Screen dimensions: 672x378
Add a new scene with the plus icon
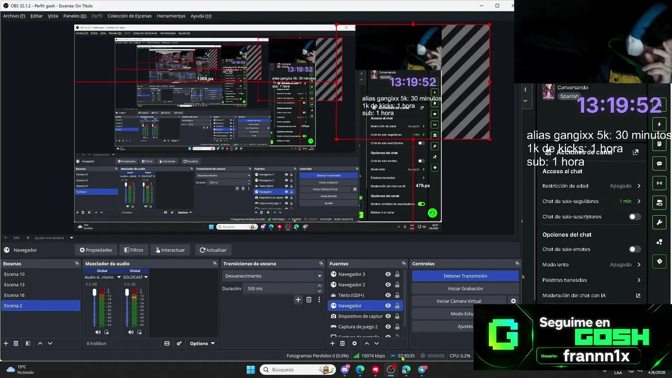(6, 343)
